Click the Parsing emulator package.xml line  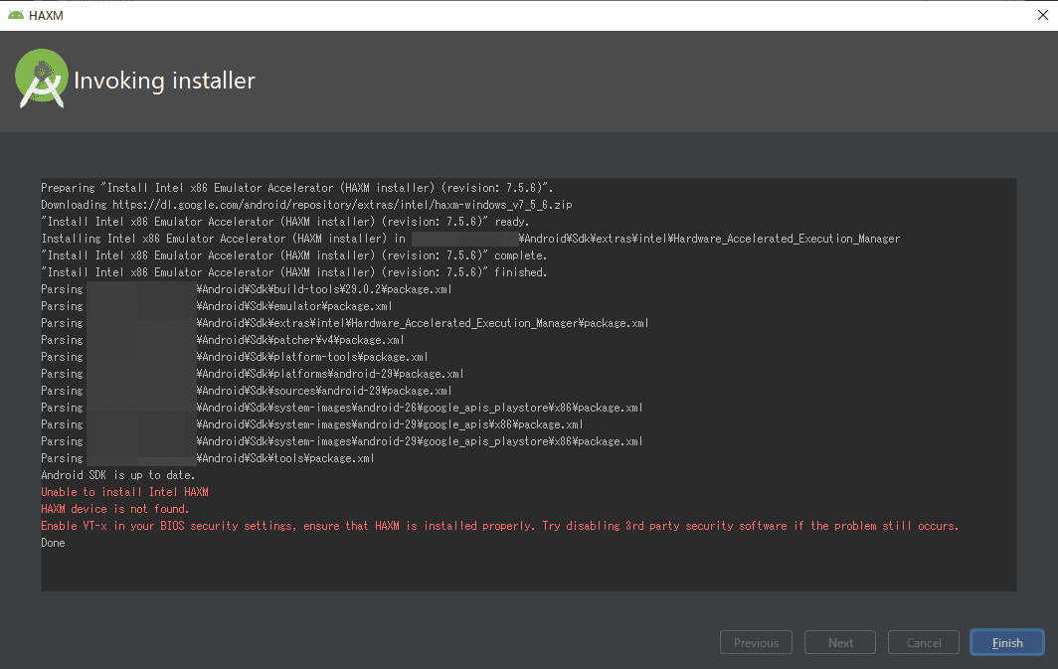tap(217, 306)
